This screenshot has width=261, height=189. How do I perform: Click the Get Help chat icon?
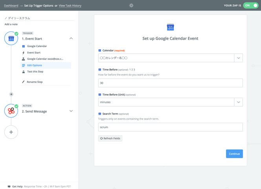click(x=9, y=187)
